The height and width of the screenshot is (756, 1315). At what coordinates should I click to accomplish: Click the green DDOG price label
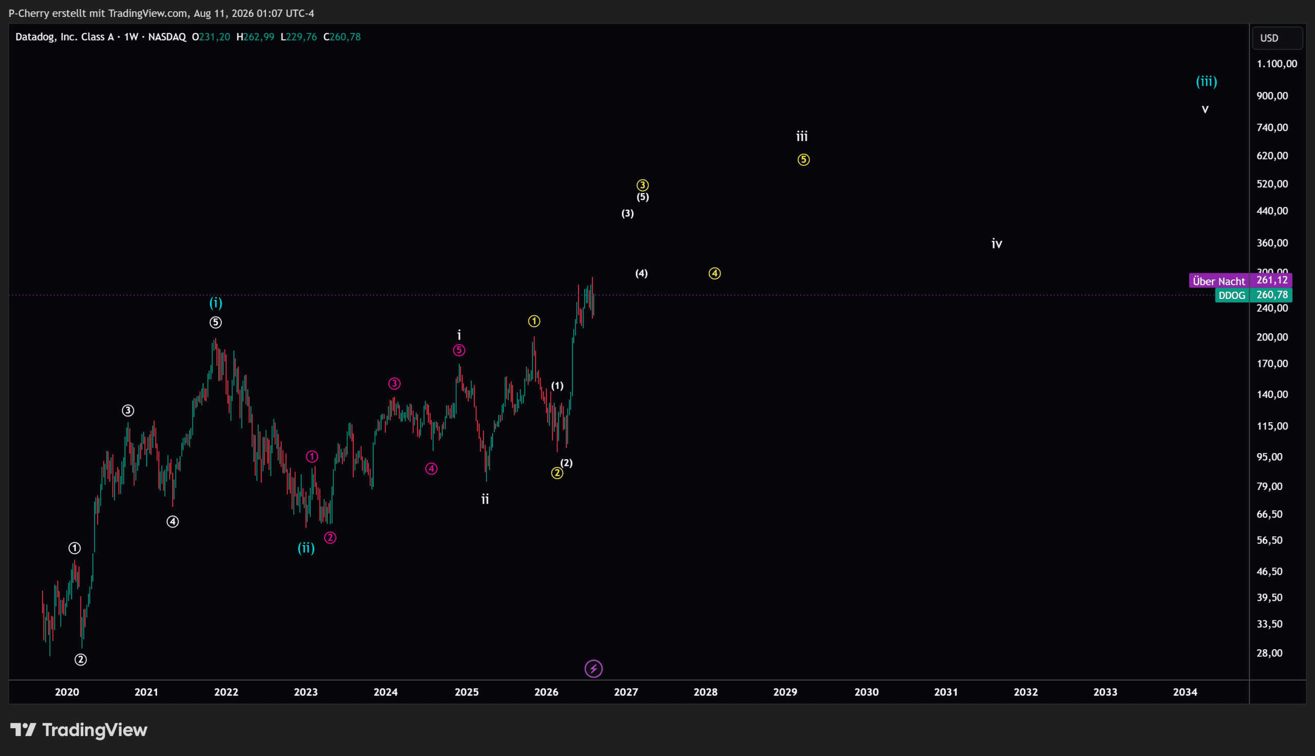[x=1231, y=295]
